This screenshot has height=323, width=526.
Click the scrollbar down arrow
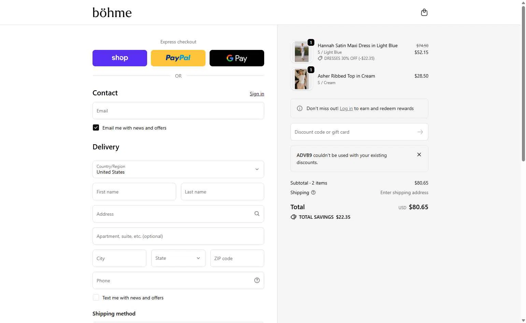point(523,321)
